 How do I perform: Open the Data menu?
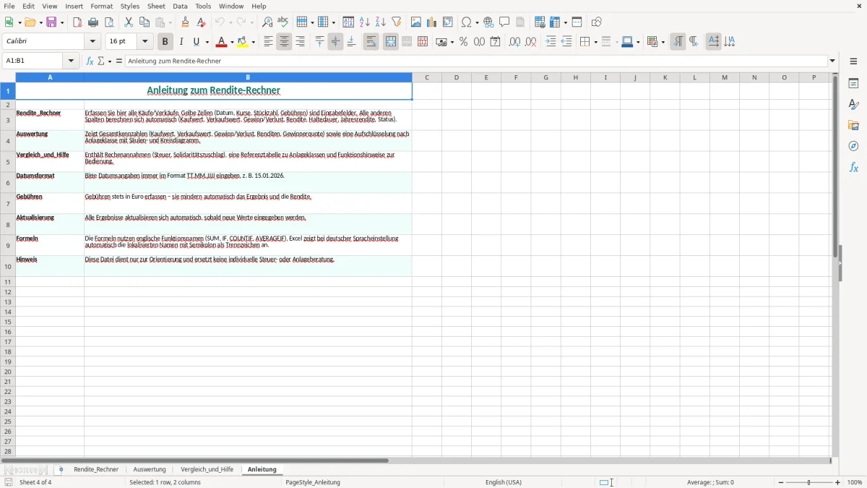(180, 6)
